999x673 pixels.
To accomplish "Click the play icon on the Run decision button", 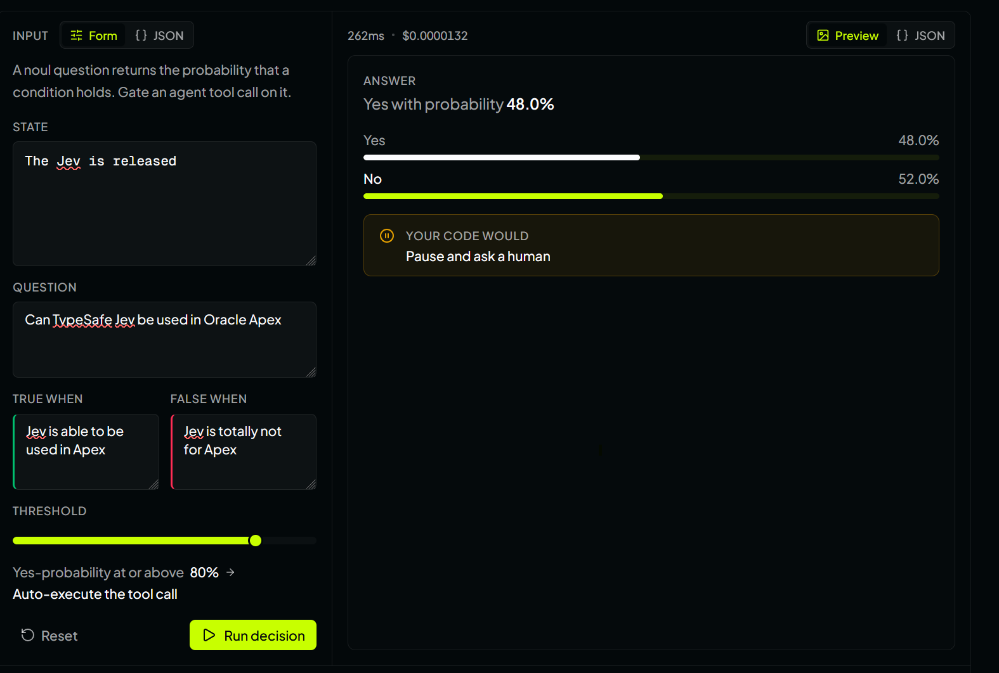I will pyautogui.click(x=209, y=635).
